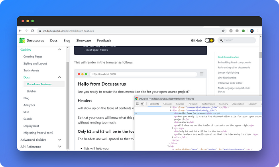The image size is (279, 167).
Task: Bookmark page with the star icon
Action: 223,31
